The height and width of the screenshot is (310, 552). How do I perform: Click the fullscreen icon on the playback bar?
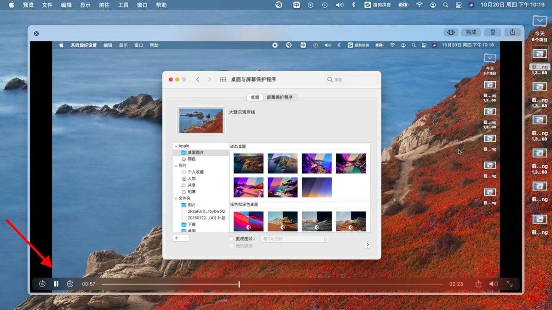tap(511, 284)
